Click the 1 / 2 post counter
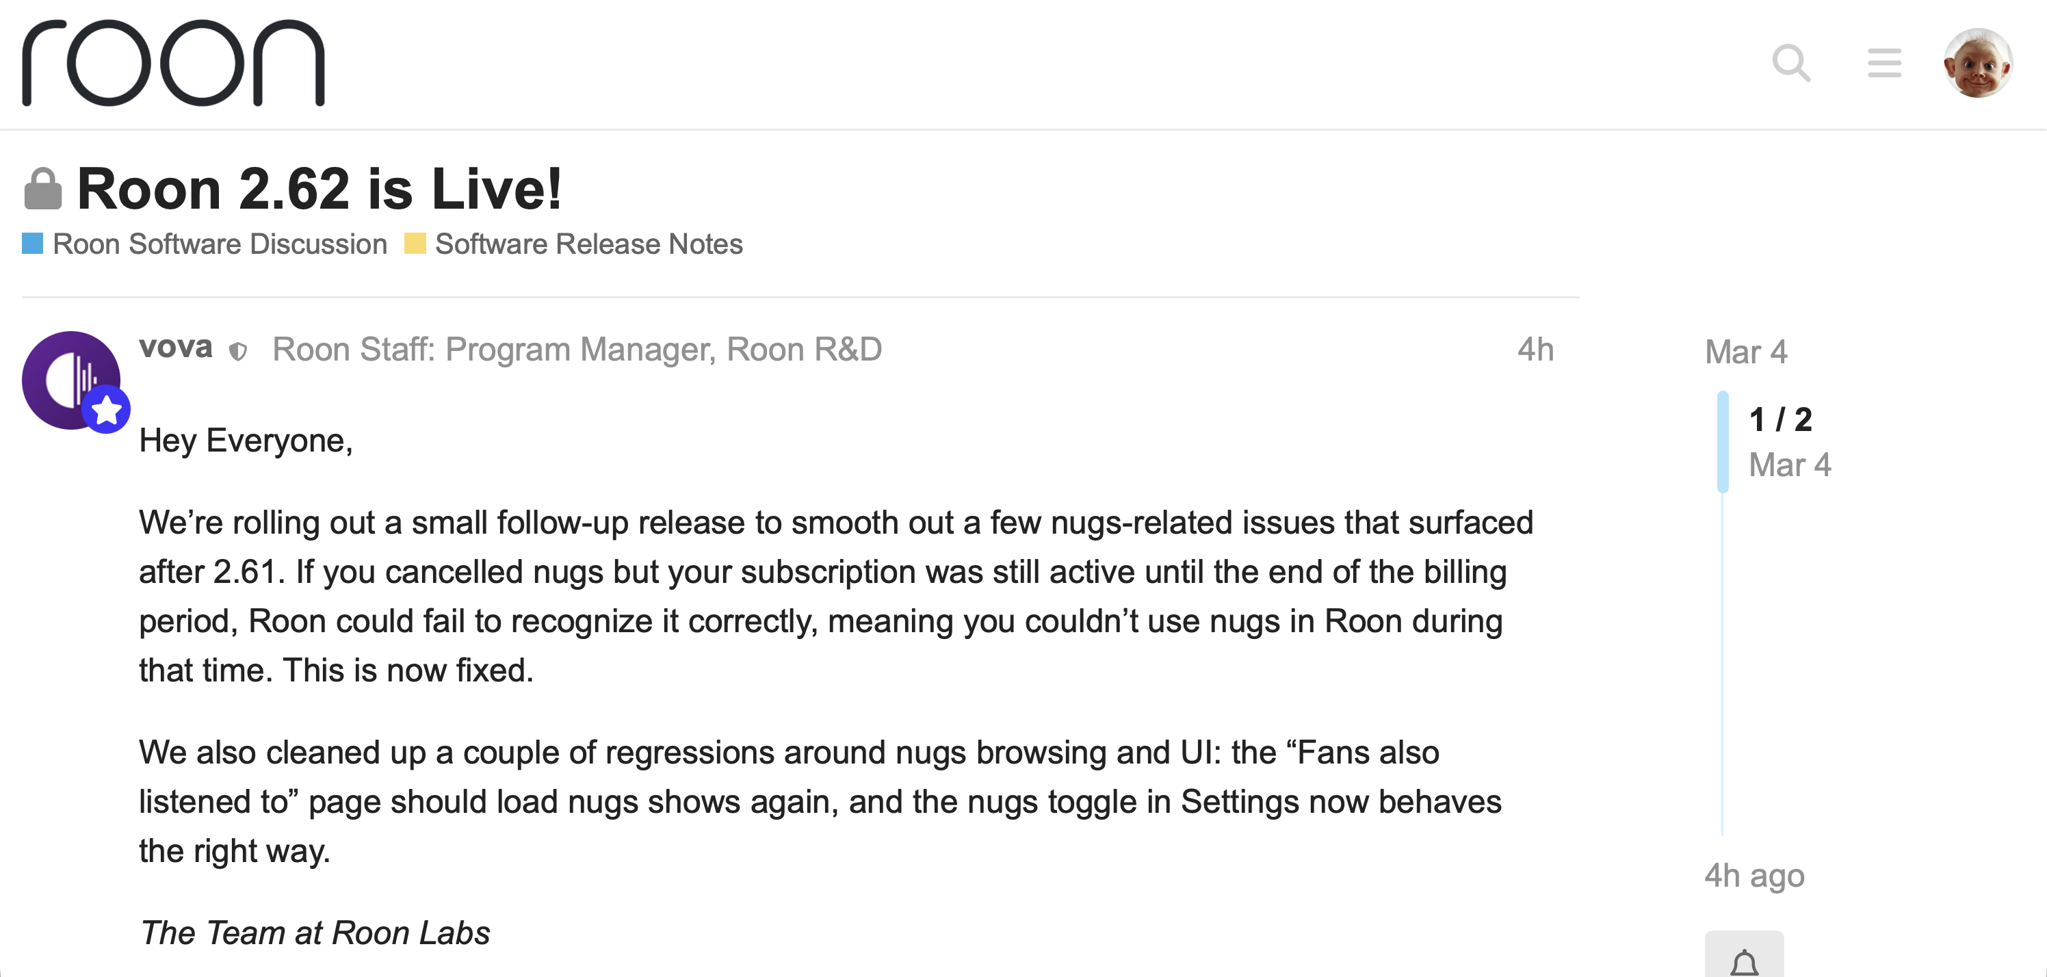 pyautogui.click(x=1780, y=419)
